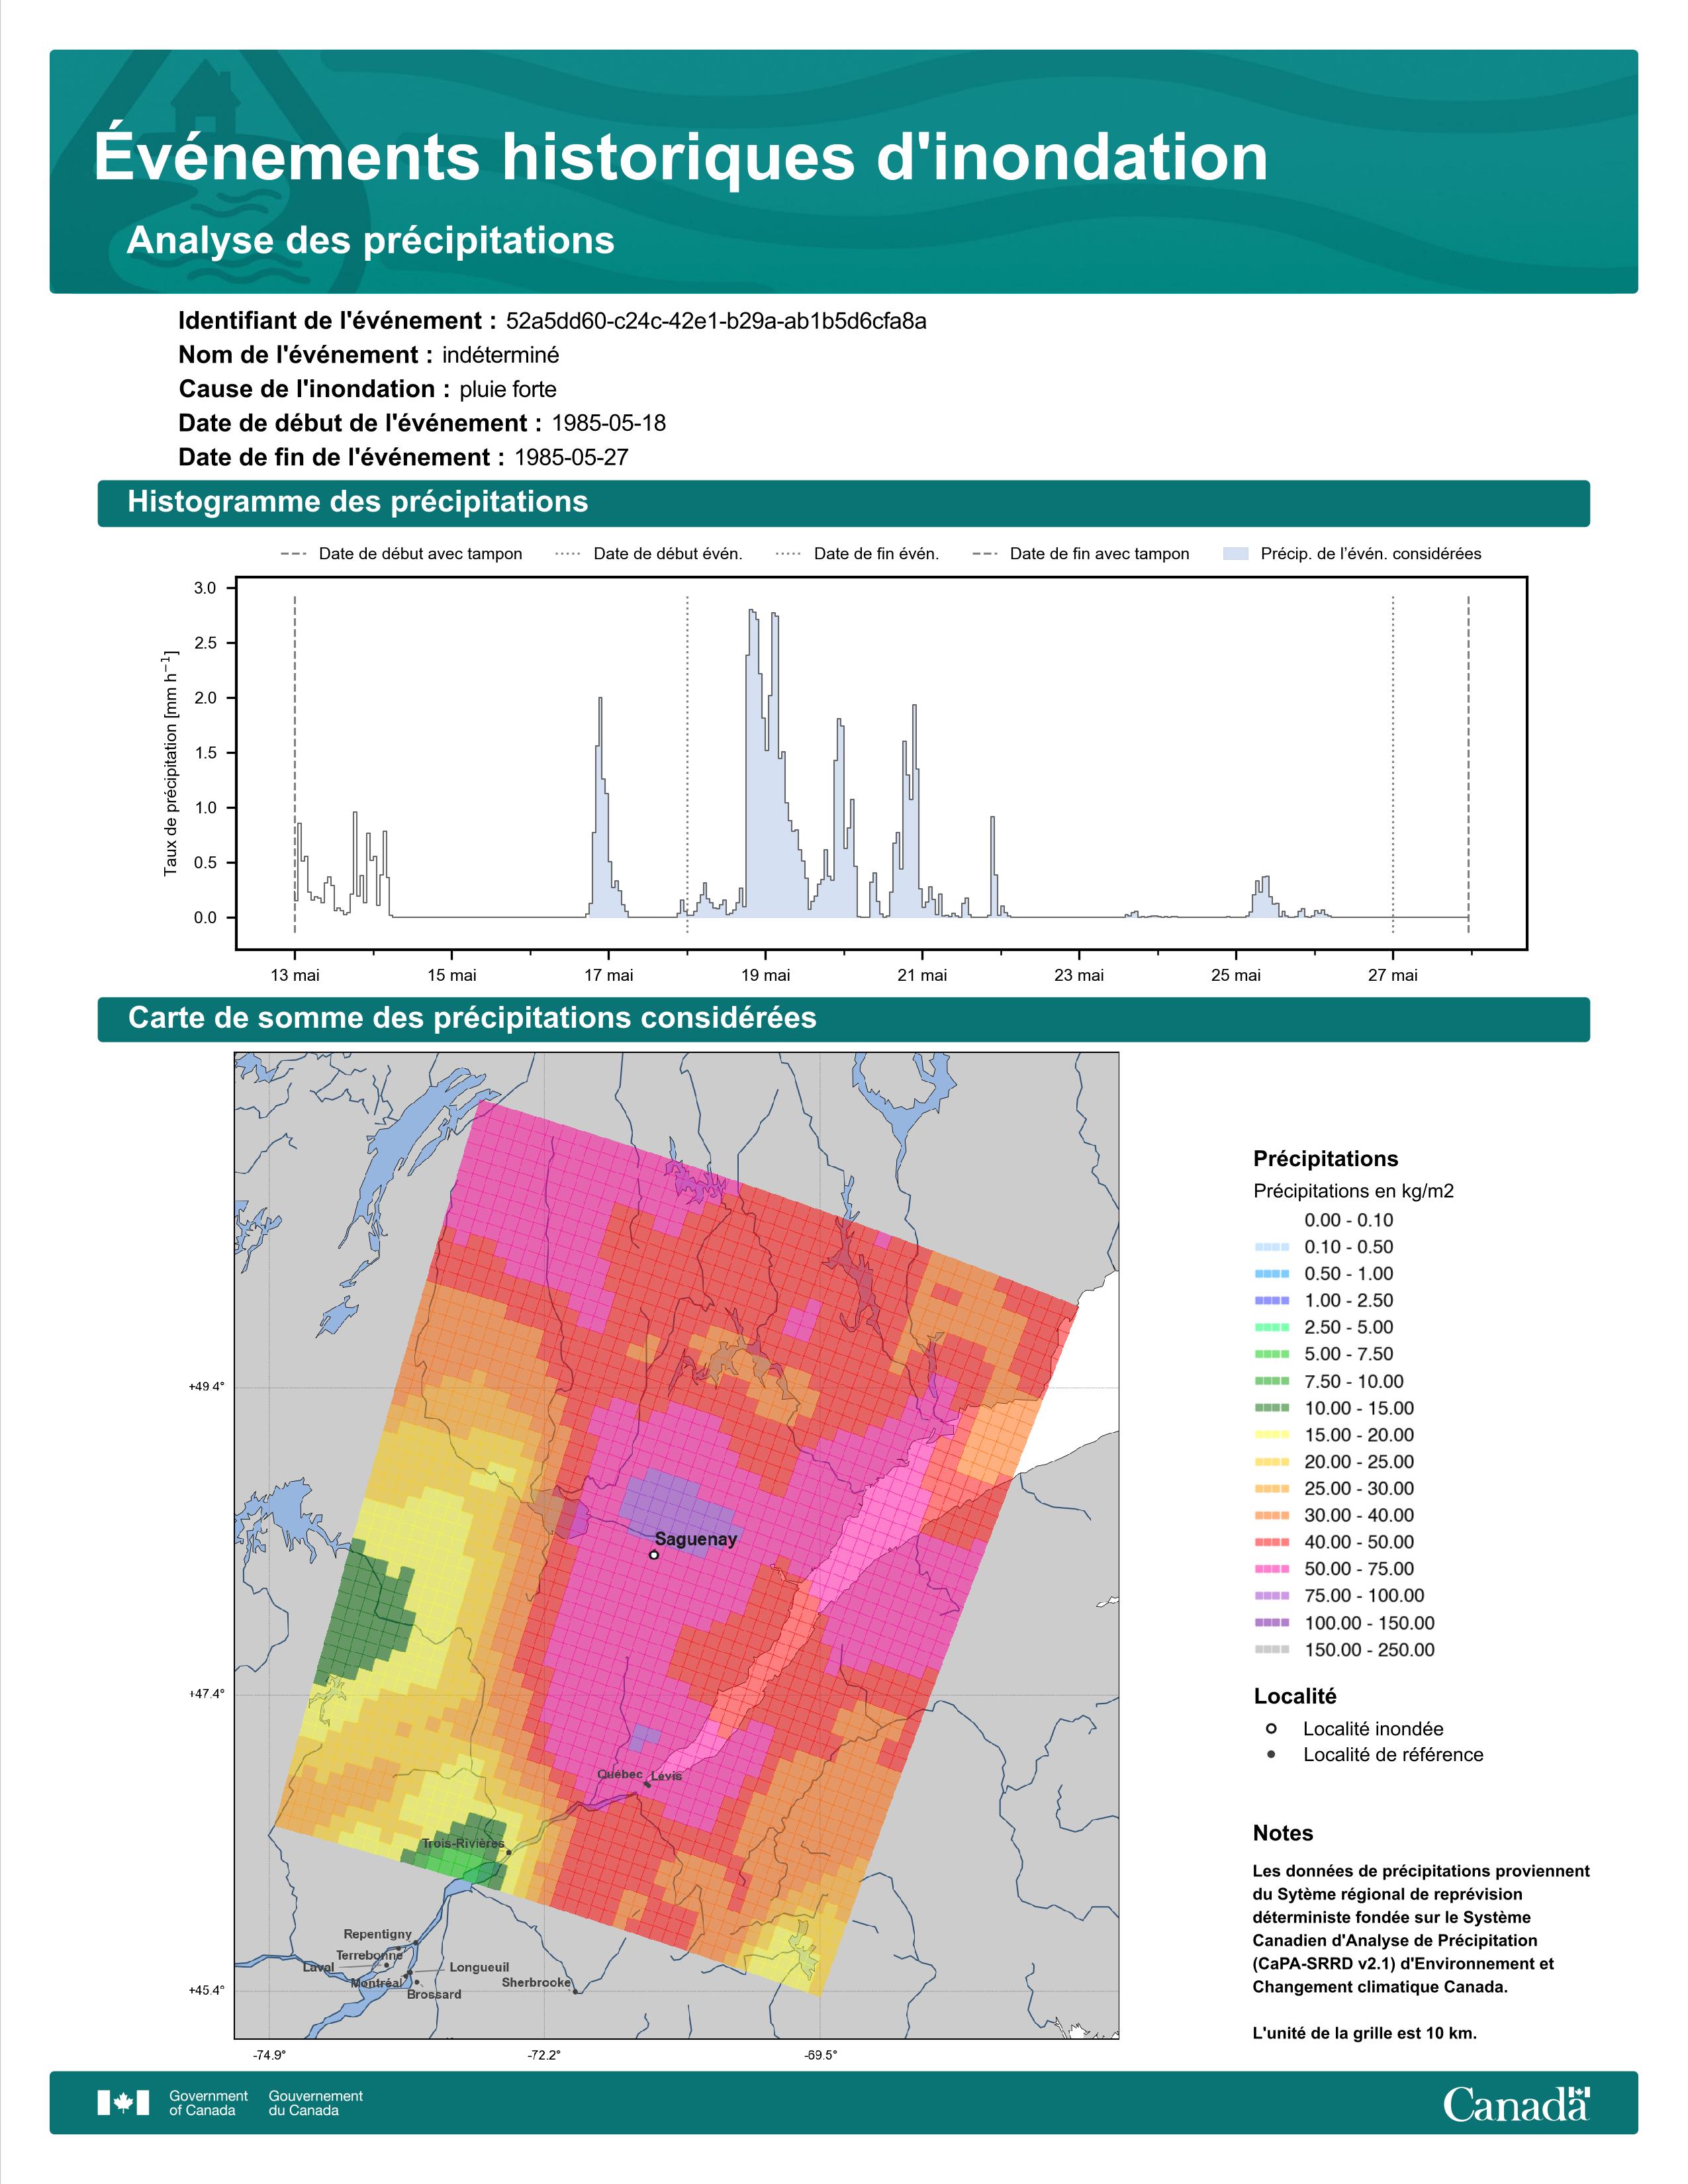Click the 75.00 - 100.00 legend color swatch

1272,1596
